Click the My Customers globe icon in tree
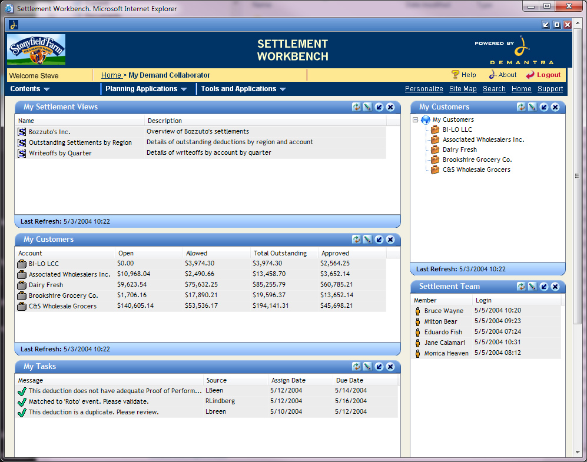This screenshot has height=462, width=587. [x=426, y=119]
